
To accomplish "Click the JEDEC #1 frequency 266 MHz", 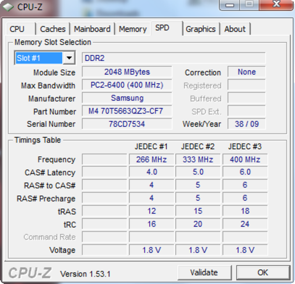I will [152, 160].
